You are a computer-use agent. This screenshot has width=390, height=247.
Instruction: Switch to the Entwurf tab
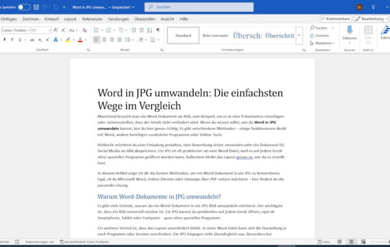[x=51, y=19]
